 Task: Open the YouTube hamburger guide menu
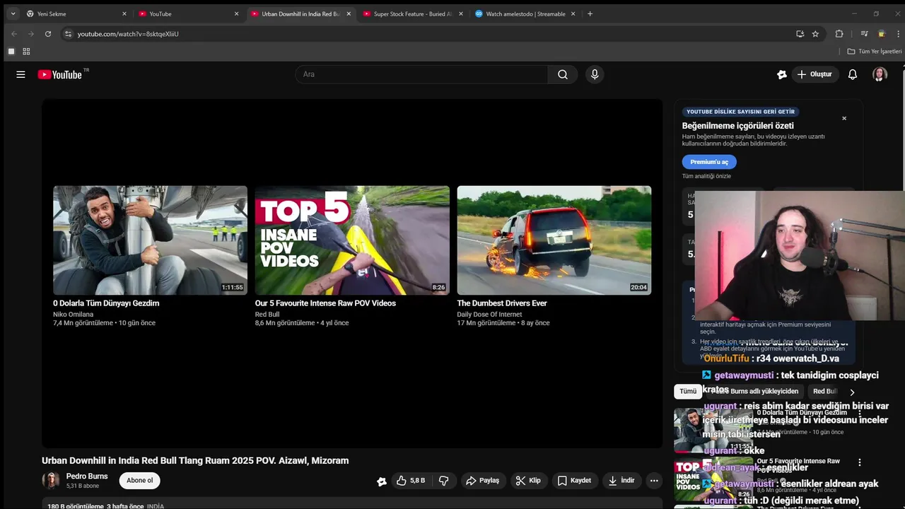[21, 74]
